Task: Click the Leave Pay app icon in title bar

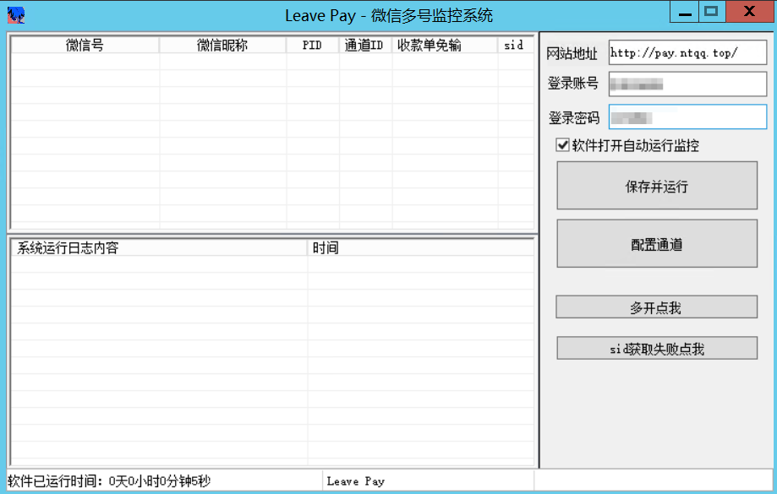Action: (x=15, y=15)
